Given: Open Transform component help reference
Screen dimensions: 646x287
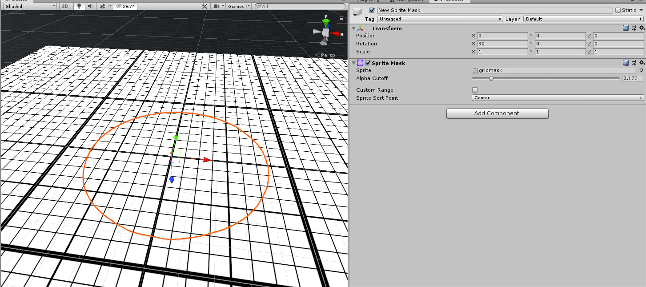Looking at the screenshot, I should (x=626, y=28).
